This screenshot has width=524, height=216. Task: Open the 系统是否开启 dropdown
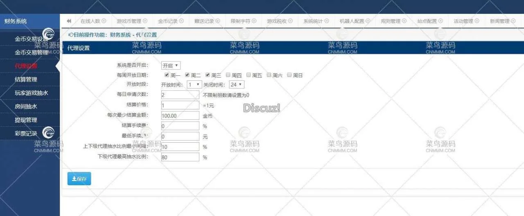tap(171, 66)
